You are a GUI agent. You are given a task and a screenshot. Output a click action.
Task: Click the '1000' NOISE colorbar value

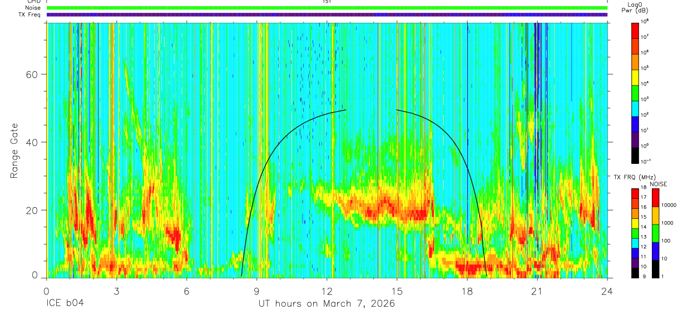click(669, 223)
